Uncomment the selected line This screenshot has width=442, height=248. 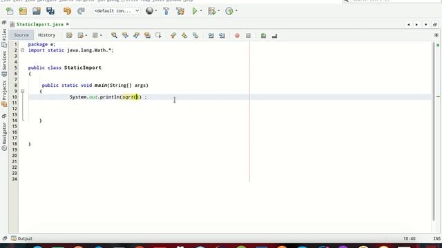point(274,35)
